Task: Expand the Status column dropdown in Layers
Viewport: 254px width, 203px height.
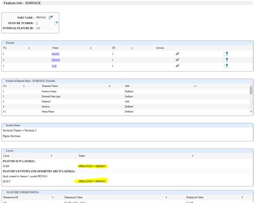Action: pyautogui.click(x=192, y=156)
